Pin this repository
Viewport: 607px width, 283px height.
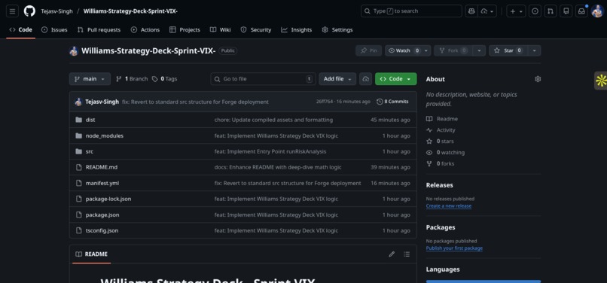[x=368, y=50]
